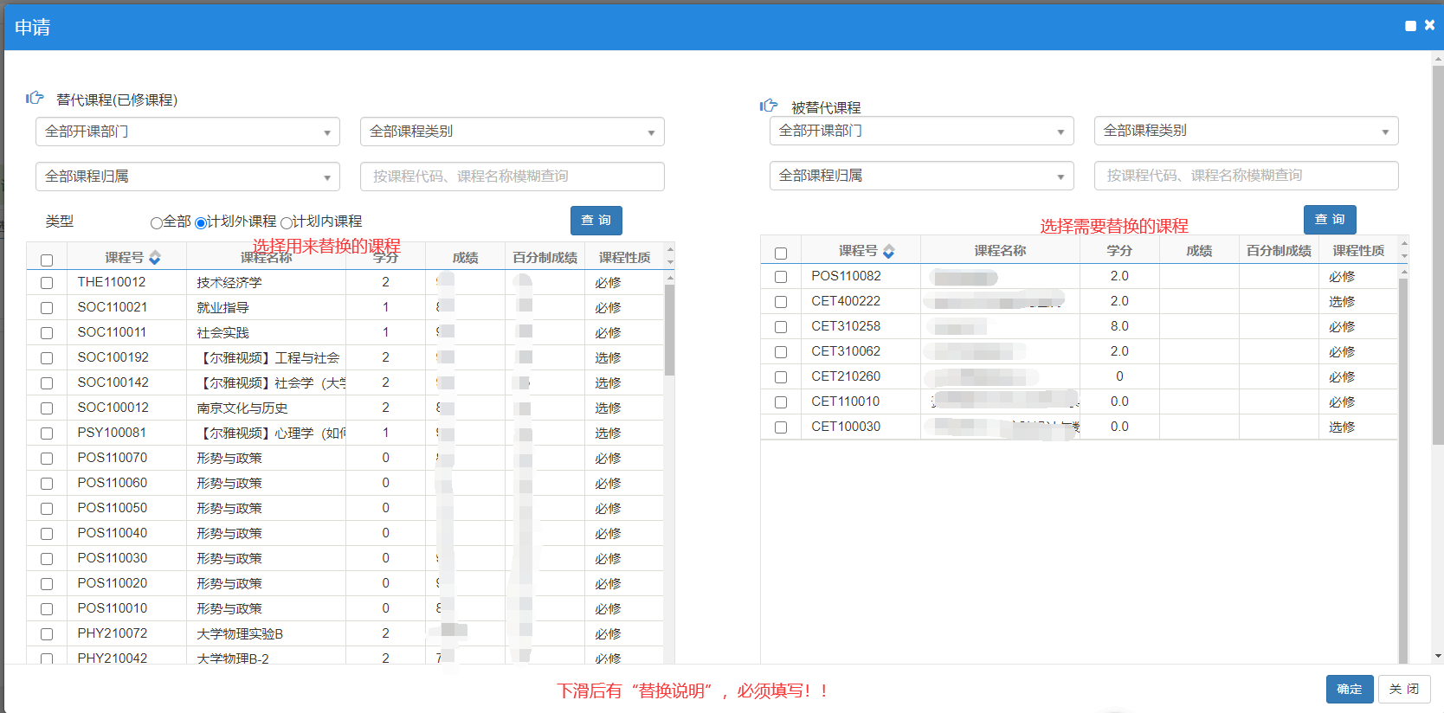Click the maximize square icon in dialog header
The height and width of the screenshot is (713, 1444).
(x=1410, y=26)
